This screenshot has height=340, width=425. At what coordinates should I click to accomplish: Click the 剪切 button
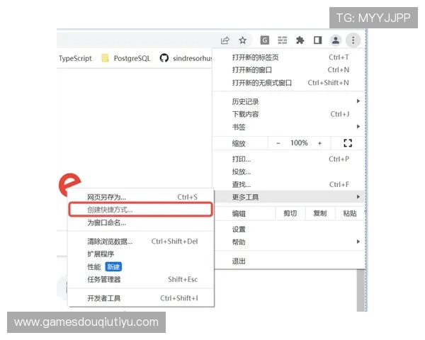coord(290,213)
